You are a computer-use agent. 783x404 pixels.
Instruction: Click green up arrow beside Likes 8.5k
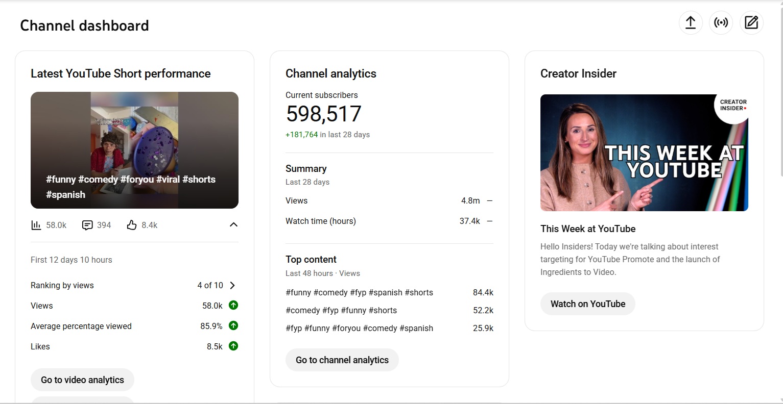point(233,346)
